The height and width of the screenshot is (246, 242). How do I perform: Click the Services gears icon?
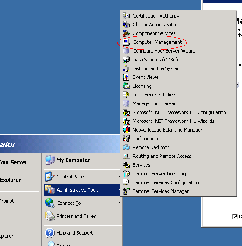(x=126, y=165)
